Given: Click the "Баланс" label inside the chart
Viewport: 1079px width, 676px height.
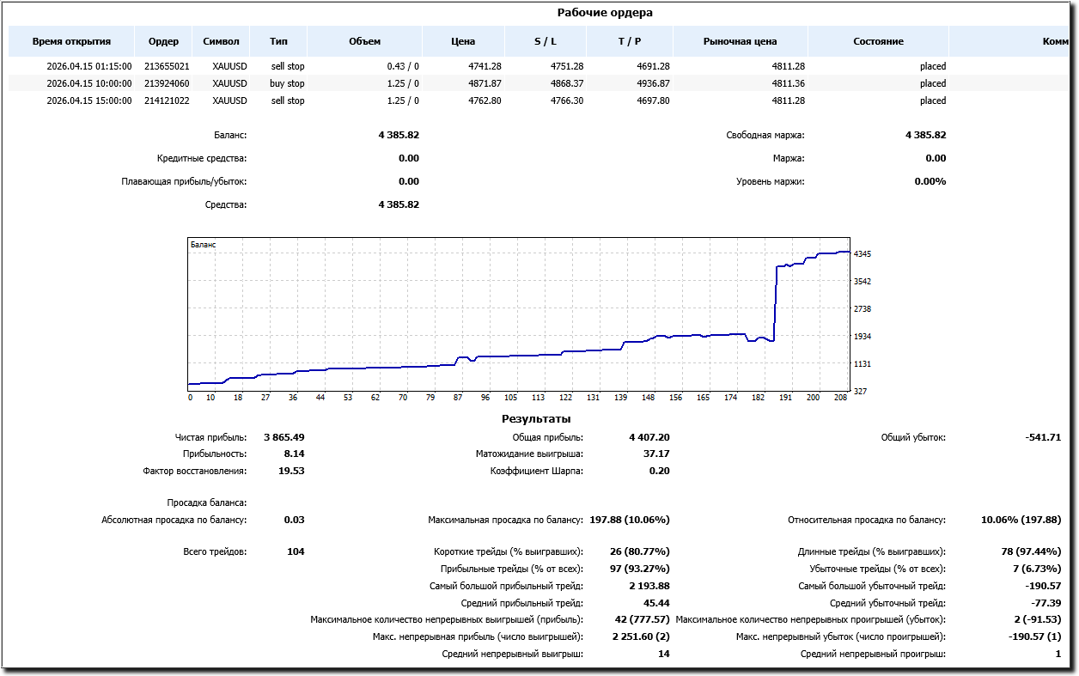Looking at the screenshot, I should (x=204, y=245).
